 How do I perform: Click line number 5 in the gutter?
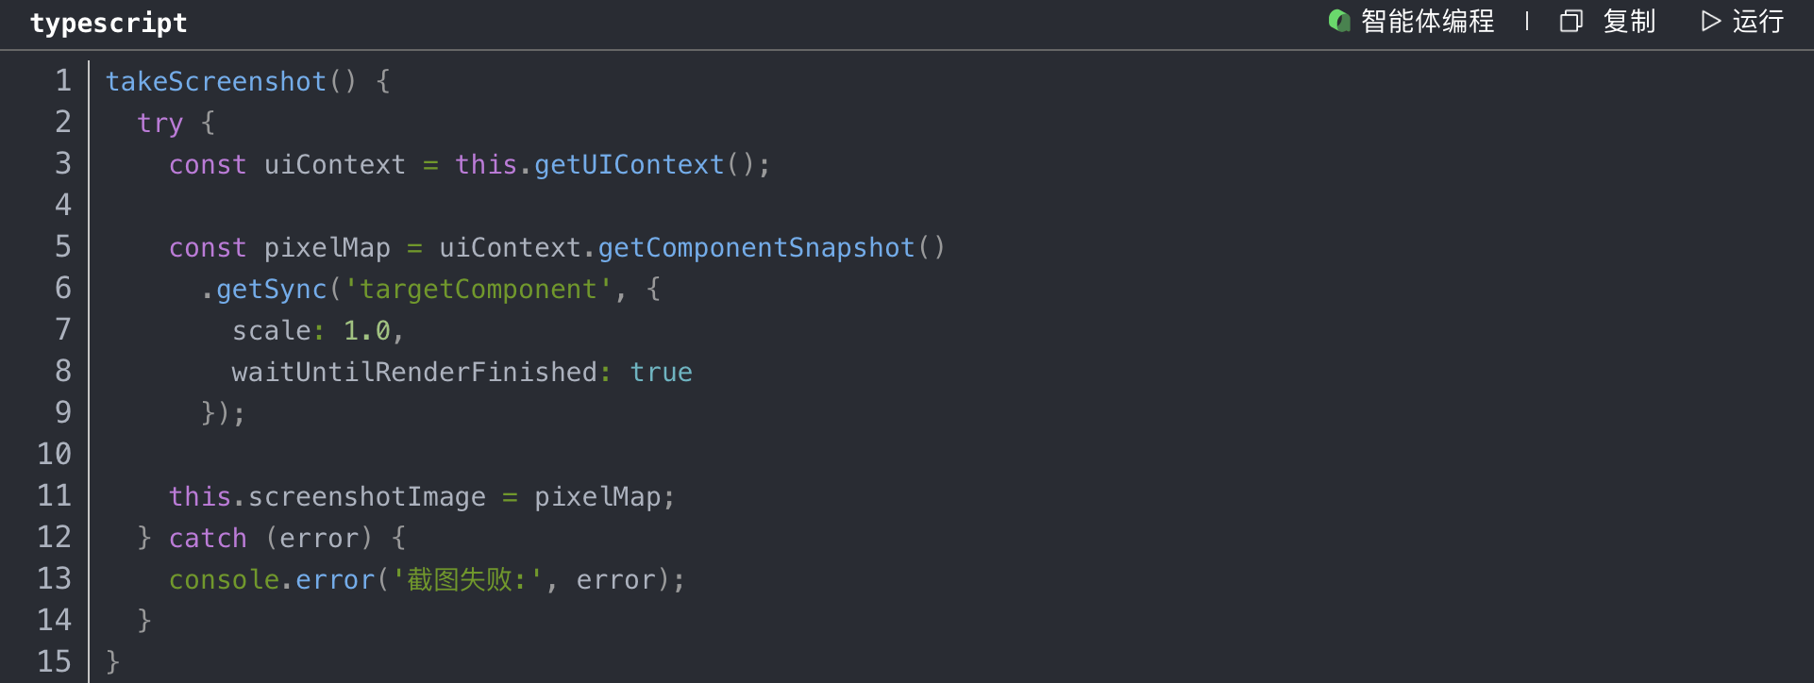click(62, 247)
